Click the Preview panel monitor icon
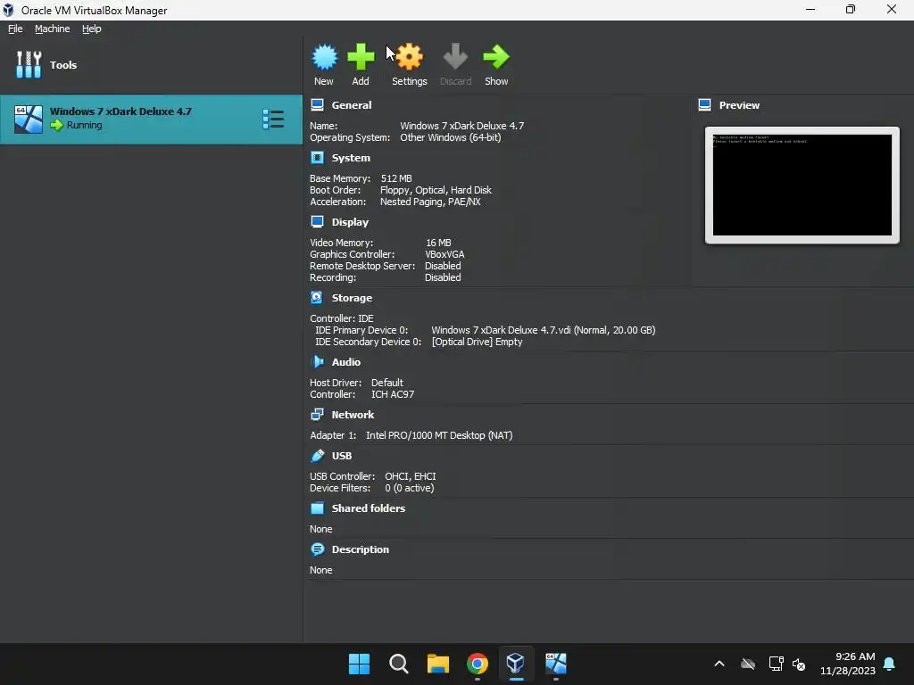This screenshot has width=914, height=685. click(705, 105)
